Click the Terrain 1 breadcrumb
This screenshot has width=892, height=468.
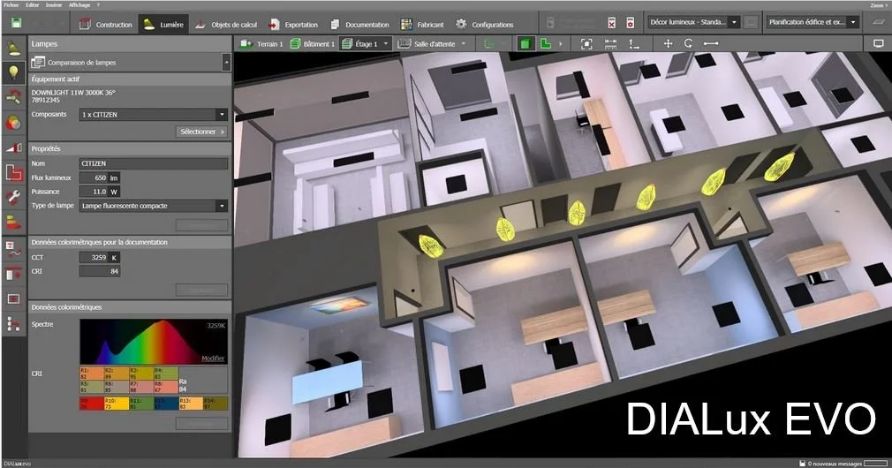(261, 44)
